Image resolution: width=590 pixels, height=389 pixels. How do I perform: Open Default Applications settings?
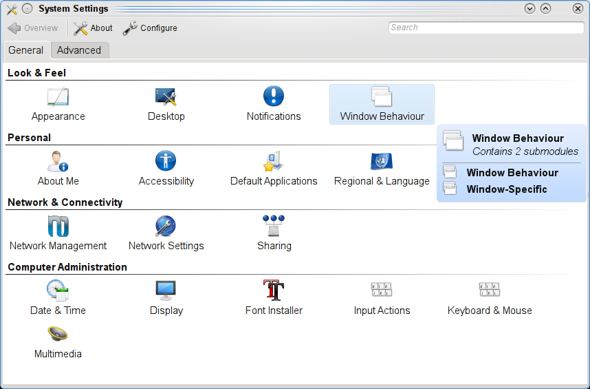[274, 169]
